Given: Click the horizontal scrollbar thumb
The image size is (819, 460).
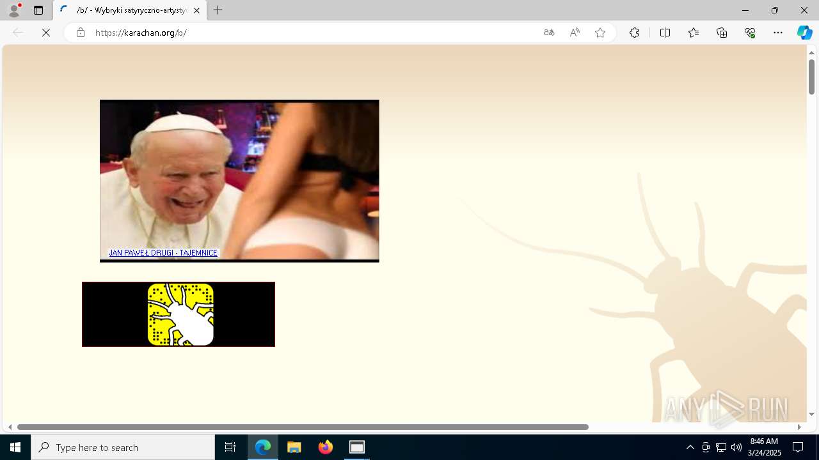Looking at the screenshot, I should tap(303, 427).
